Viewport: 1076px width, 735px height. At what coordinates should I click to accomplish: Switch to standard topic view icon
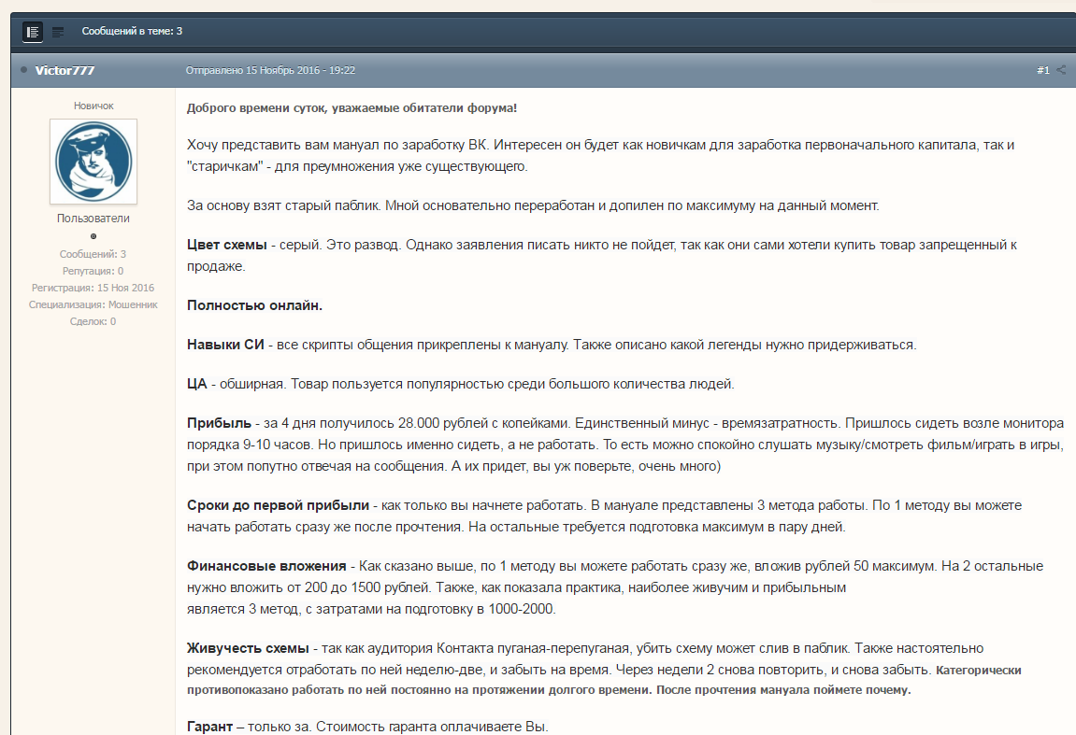33,32
